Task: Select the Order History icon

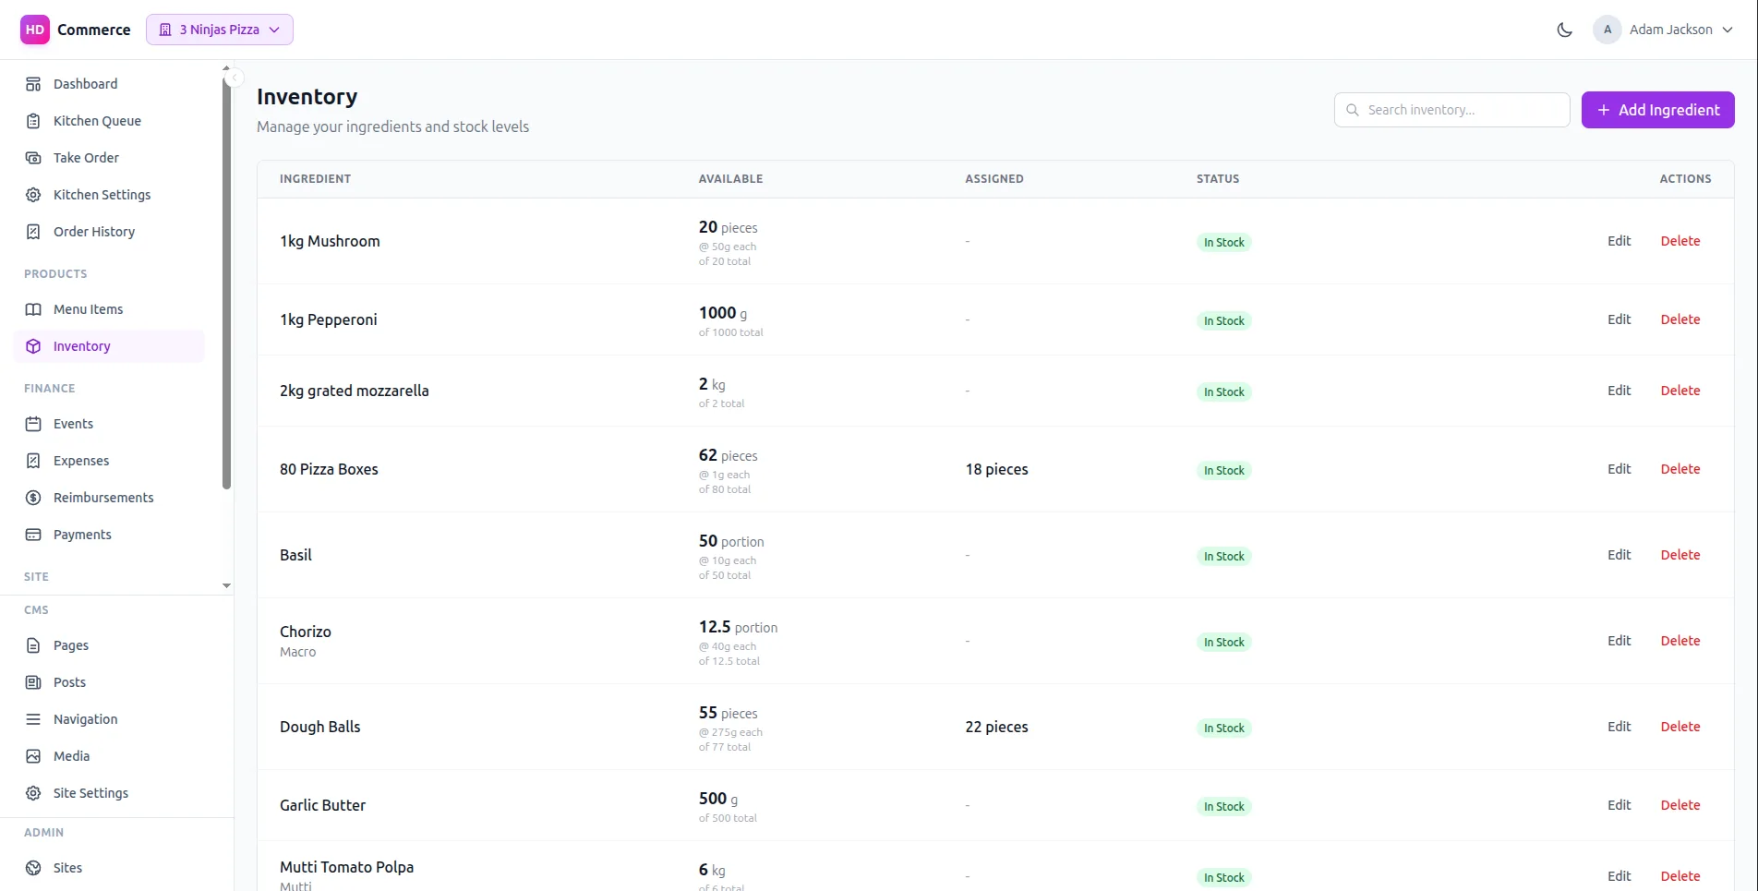Action: click(33, 231)
